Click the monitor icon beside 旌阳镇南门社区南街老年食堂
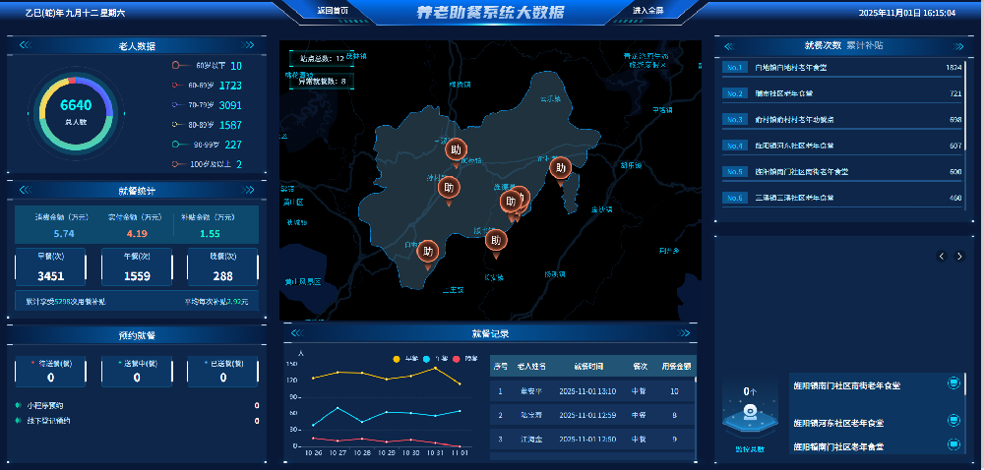The width and height of the screenshot is (984, 470). point(953,383)
